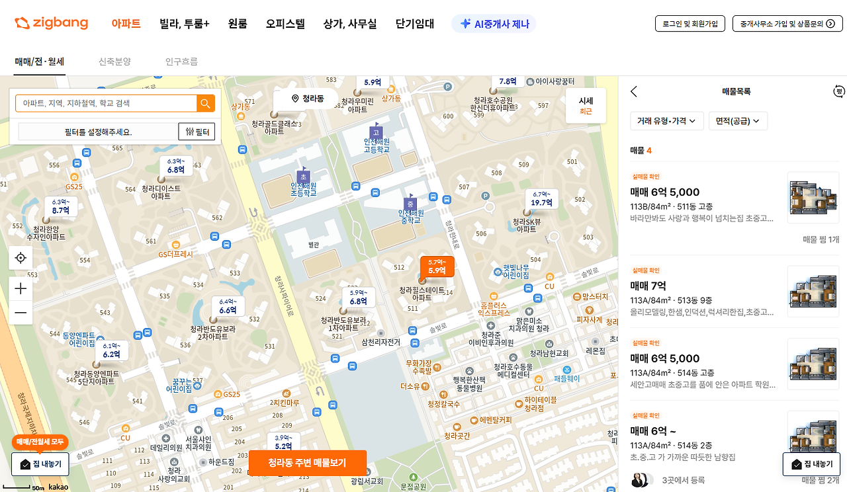Image resolution: width=847 pixels, height=492 pixels.
Task: Open the 513동 listing floorplan thumbnail
Action: point(813,292)
